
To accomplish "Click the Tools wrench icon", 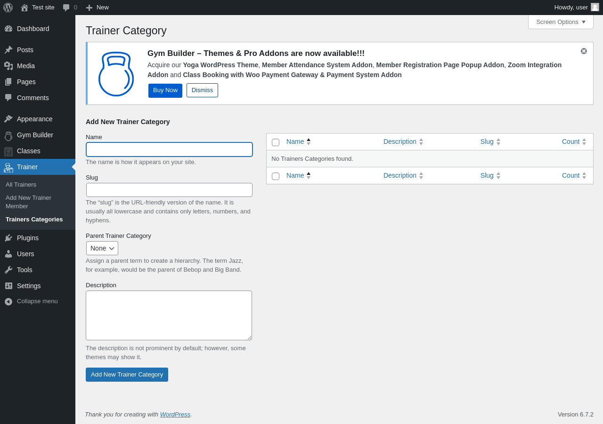I will (8, 270).
